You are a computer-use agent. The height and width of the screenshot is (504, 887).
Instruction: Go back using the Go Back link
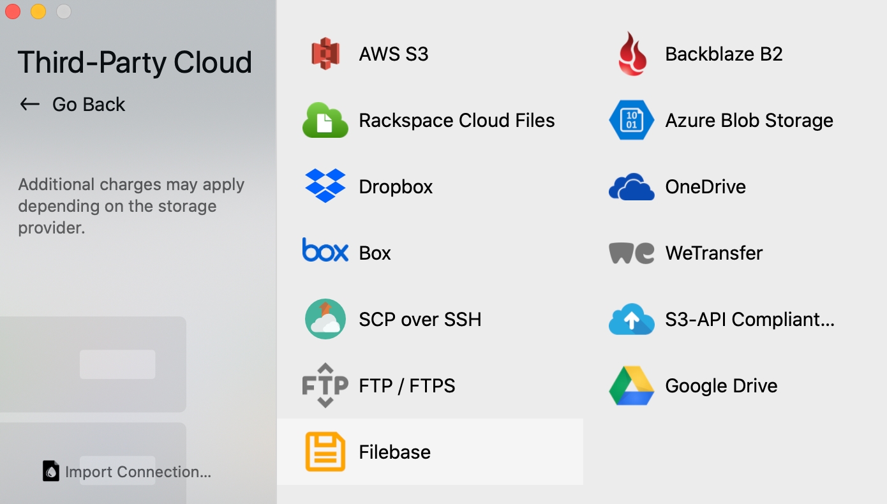pos(88,105)
